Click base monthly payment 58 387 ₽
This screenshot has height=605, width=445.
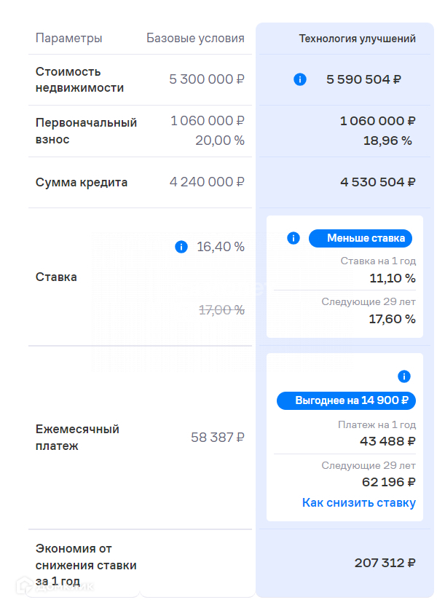(217, 437)
